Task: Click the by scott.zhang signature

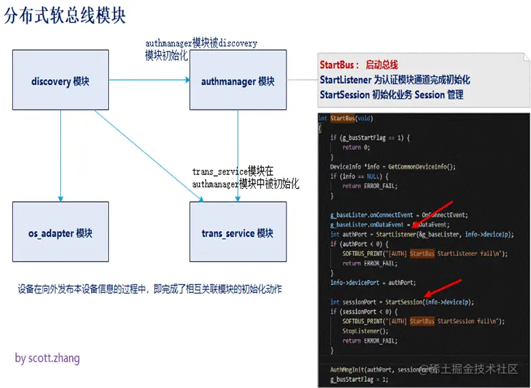Action: point(47,358)
